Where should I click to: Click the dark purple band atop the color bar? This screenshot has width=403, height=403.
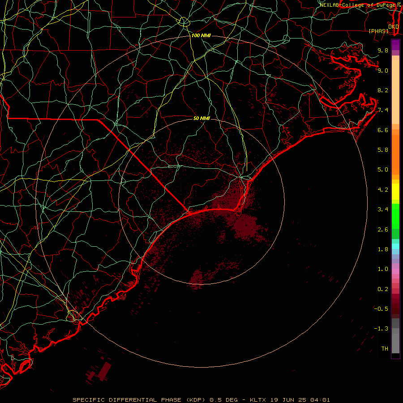(x=395, y=45)
